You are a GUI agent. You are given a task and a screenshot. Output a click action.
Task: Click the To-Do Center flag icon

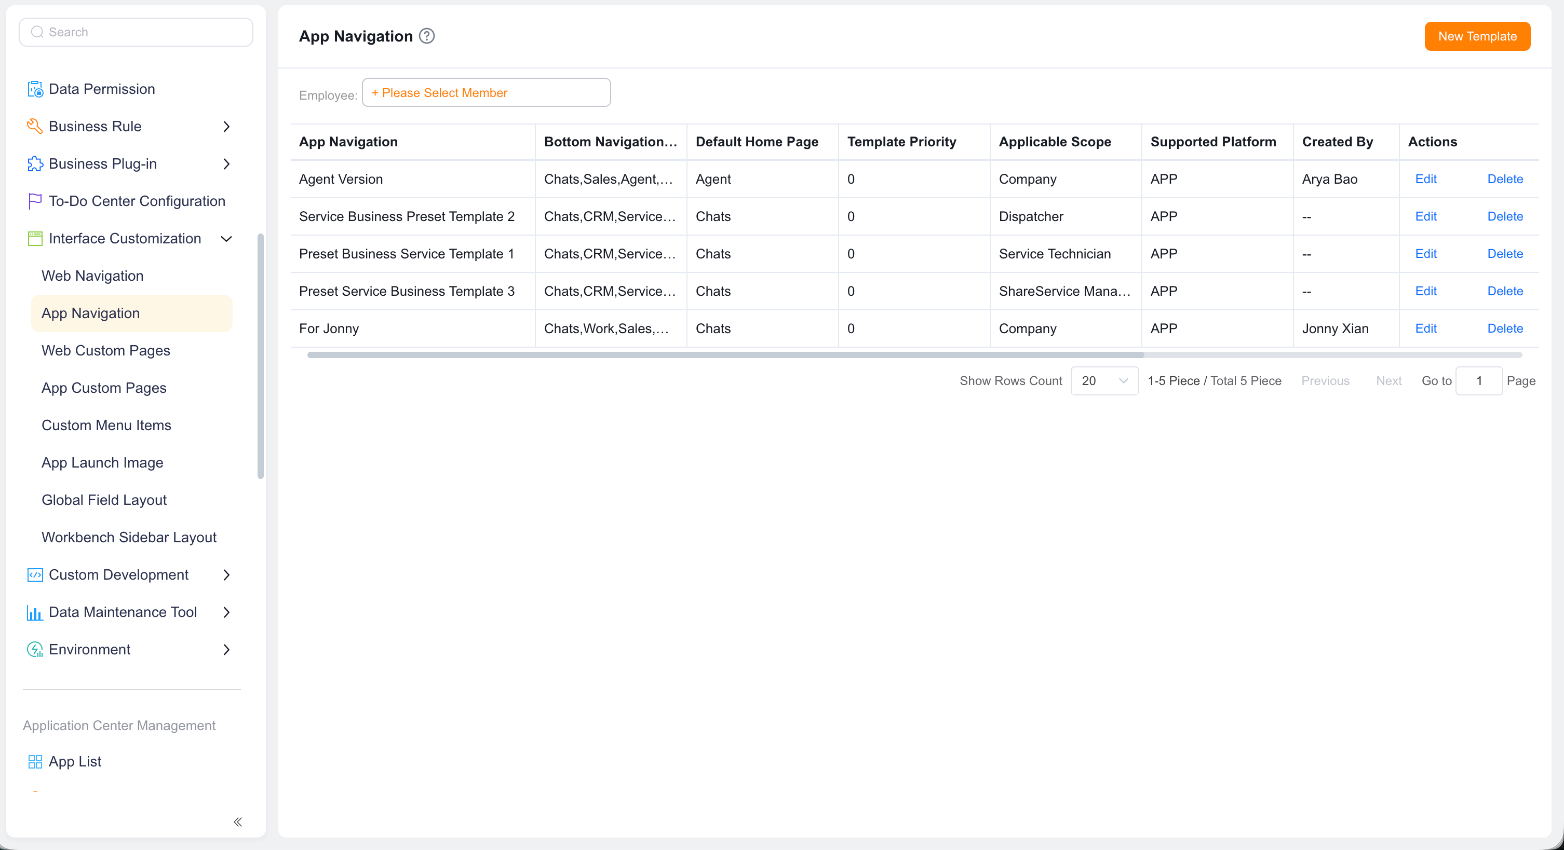(x=35, y=201)
